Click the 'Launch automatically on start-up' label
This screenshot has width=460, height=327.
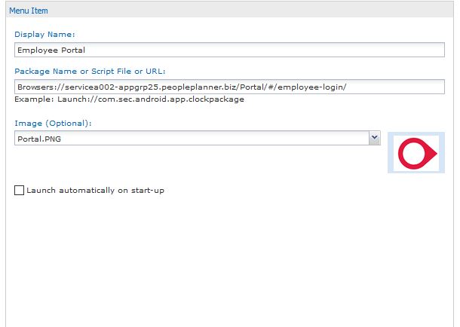coord(95,191)
